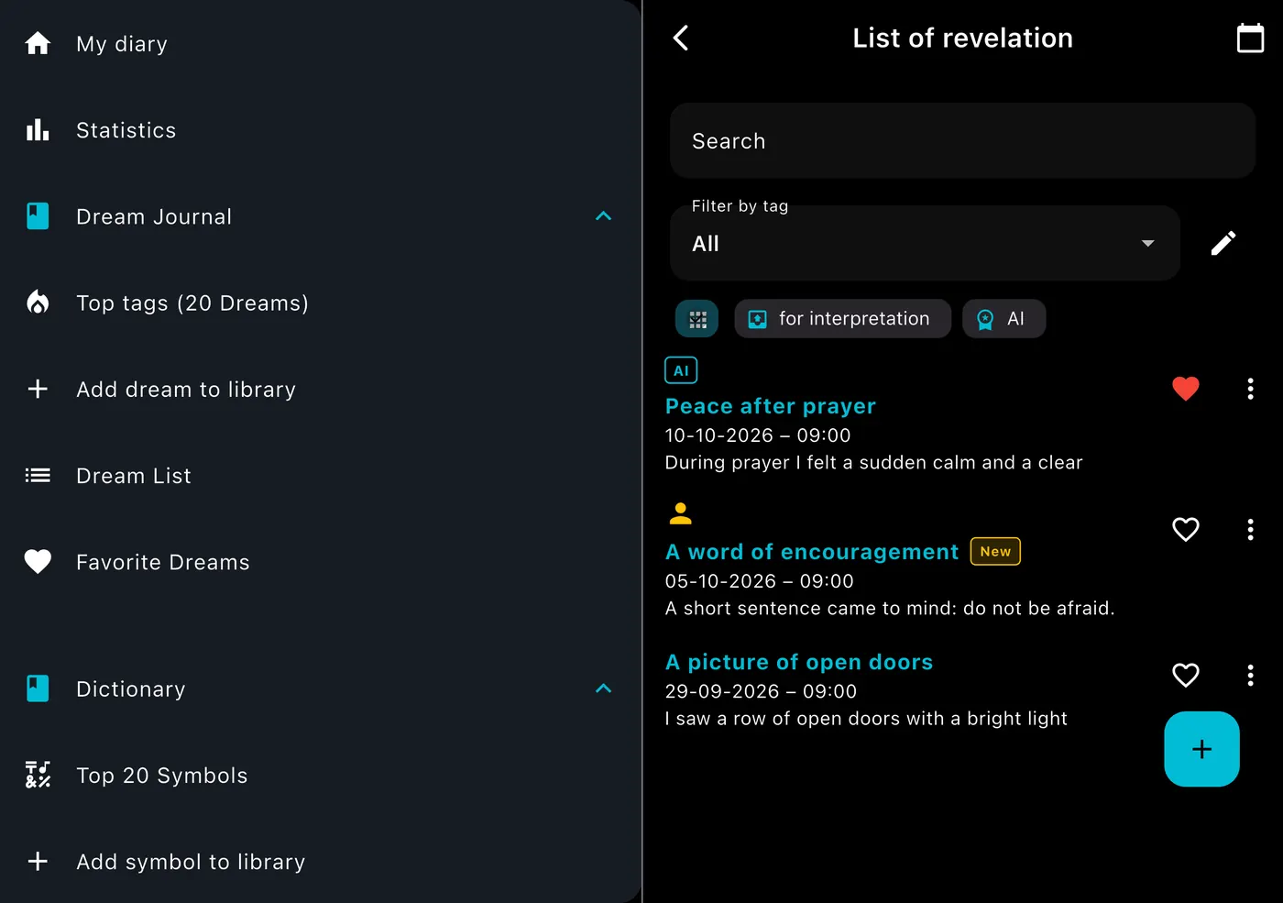Toggle the for interpretation filter chip
Screen dimensions: 1283x903
click(x=842, y=319)
